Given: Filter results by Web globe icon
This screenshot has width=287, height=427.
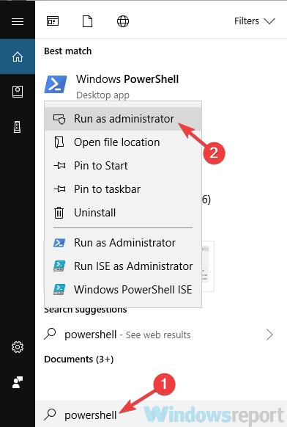Looking at the screenshot, I should (123, 21).
